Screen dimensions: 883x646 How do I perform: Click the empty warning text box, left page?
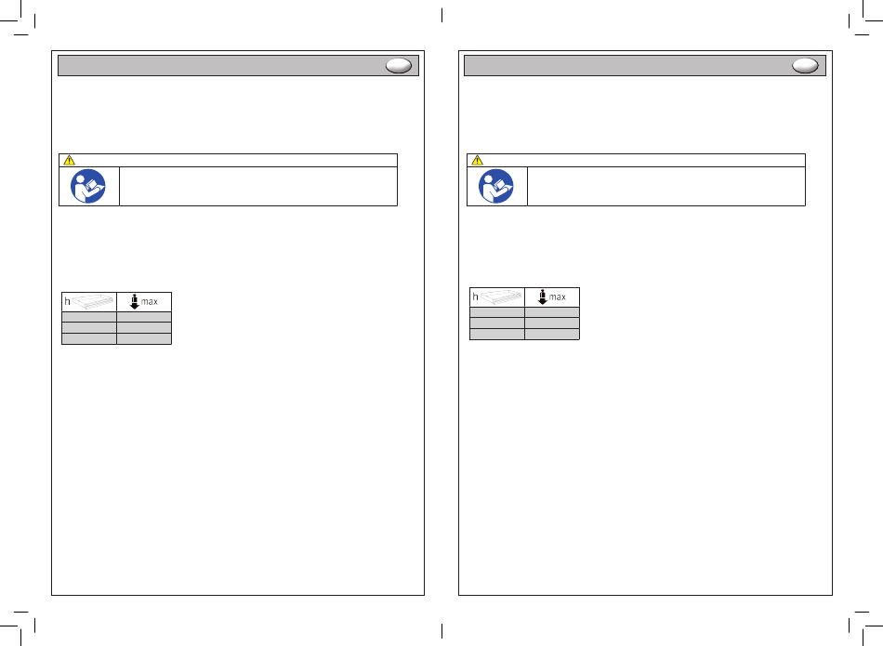[x=258, y=187]
